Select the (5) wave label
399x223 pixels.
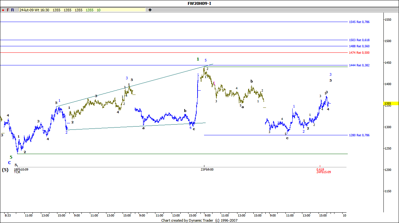[x=5, y=170]
